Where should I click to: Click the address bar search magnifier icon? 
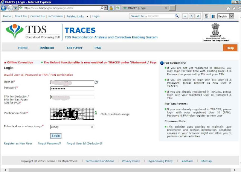[x=102, y=8]
